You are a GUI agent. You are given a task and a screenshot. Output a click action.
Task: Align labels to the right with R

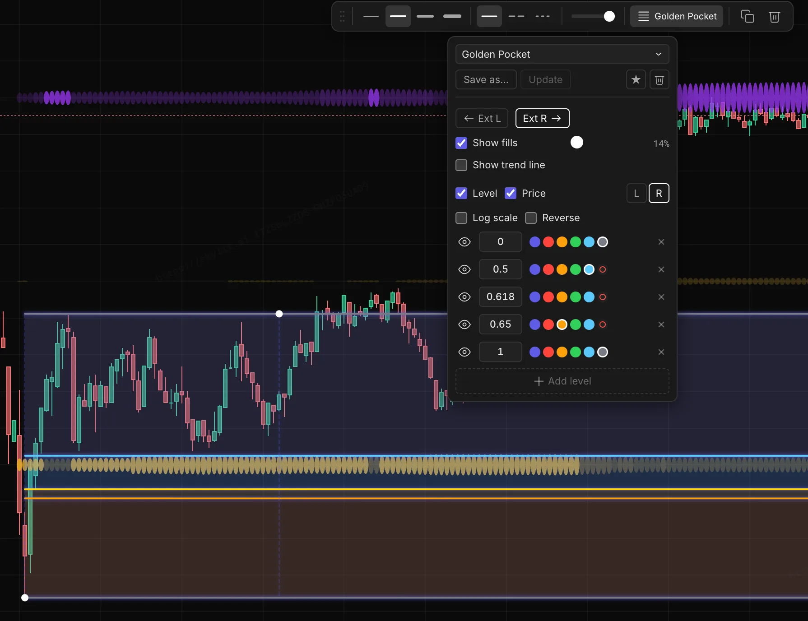click(x=659, y=193)
